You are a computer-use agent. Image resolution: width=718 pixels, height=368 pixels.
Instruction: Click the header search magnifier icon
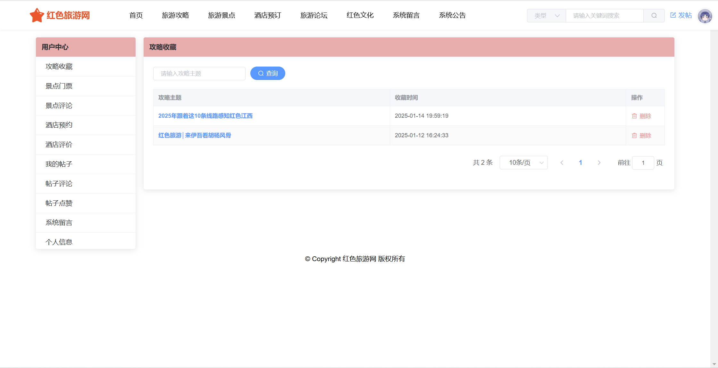click(654, 16)
